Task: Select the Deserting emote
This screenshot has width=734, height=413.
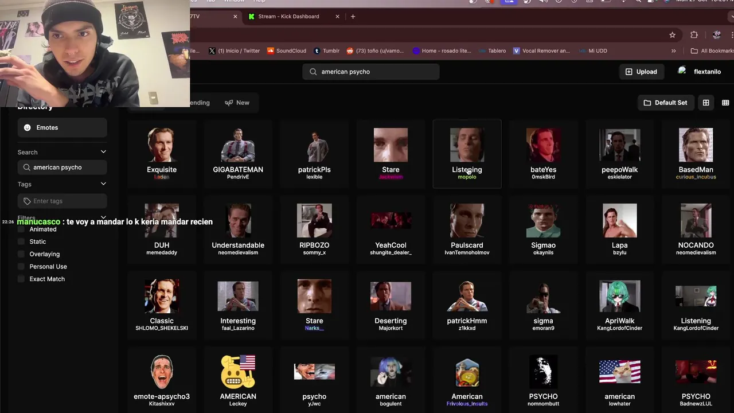Action: pos(391,305)
